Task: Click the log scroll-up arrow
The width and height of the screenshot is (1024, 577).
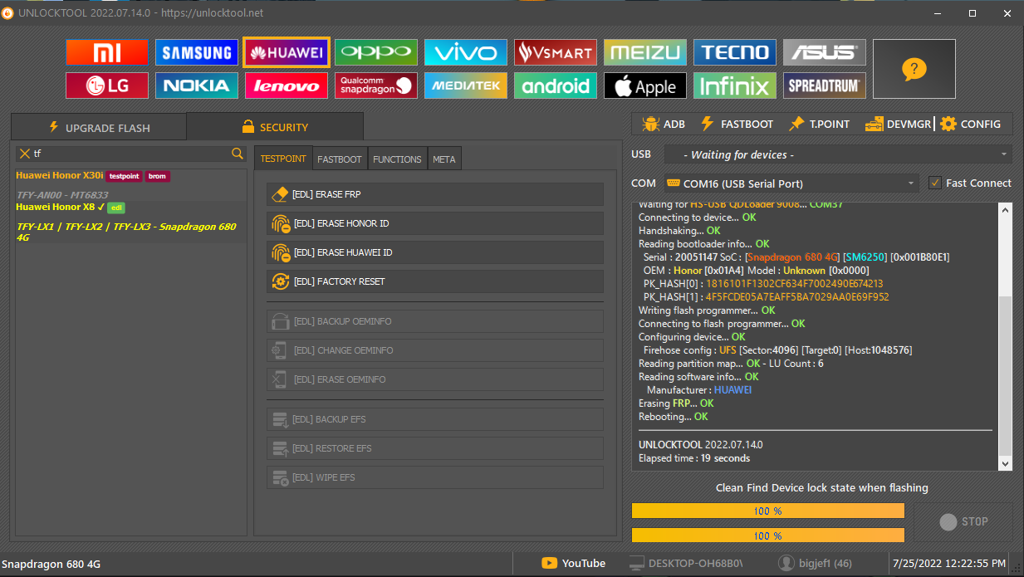Action: point(1006,209)
